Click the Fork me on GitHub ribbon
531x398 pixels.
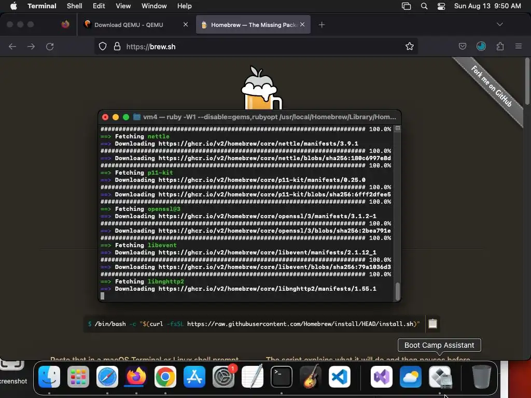(x=492, y=87)
